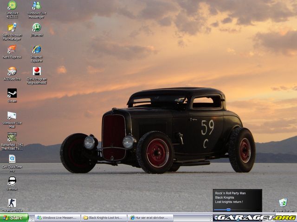Open Sony Ericsson File Manager icon

click(12, 27)
